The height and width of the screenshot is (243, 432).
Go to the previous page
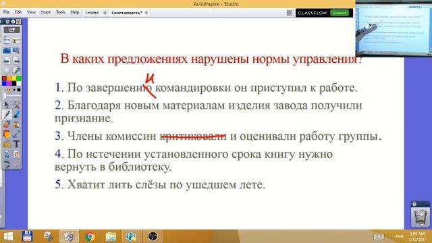7,60
